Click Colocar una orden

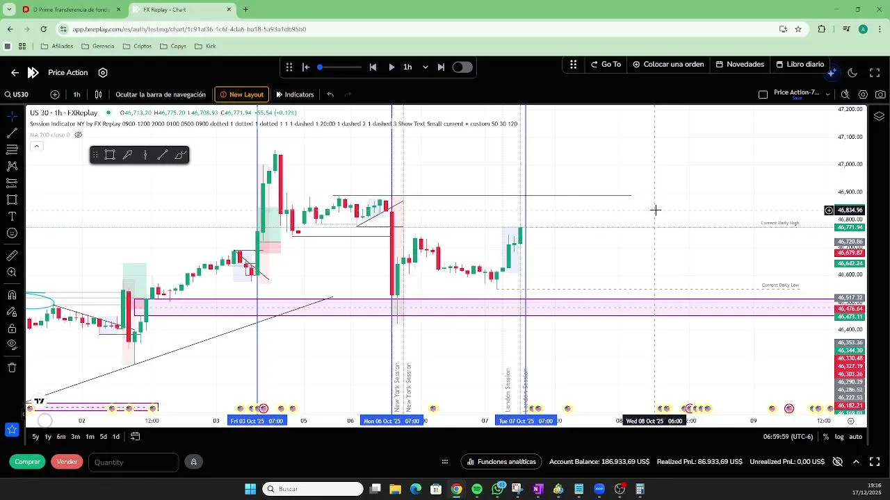click(668, 64)
